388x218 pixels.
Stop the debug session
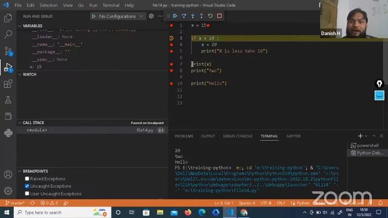coord(219,16)
